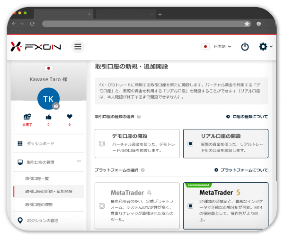284x238 pixels.
Task: Check the MetaTrader 4 checkbox
Action: (102, 206)
